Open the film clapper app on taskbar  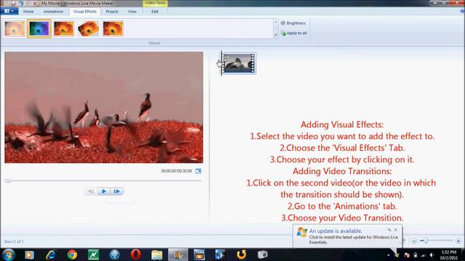(199, 254)
